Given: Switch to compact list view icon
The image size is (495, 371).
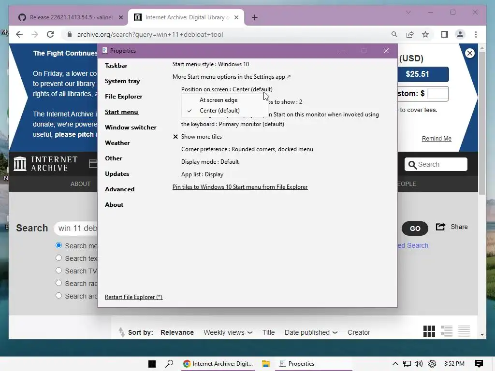Looking at the screenshot, I should coord(464,331).
